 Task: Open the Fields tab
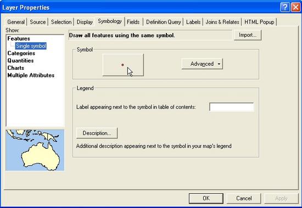[133, 22]
